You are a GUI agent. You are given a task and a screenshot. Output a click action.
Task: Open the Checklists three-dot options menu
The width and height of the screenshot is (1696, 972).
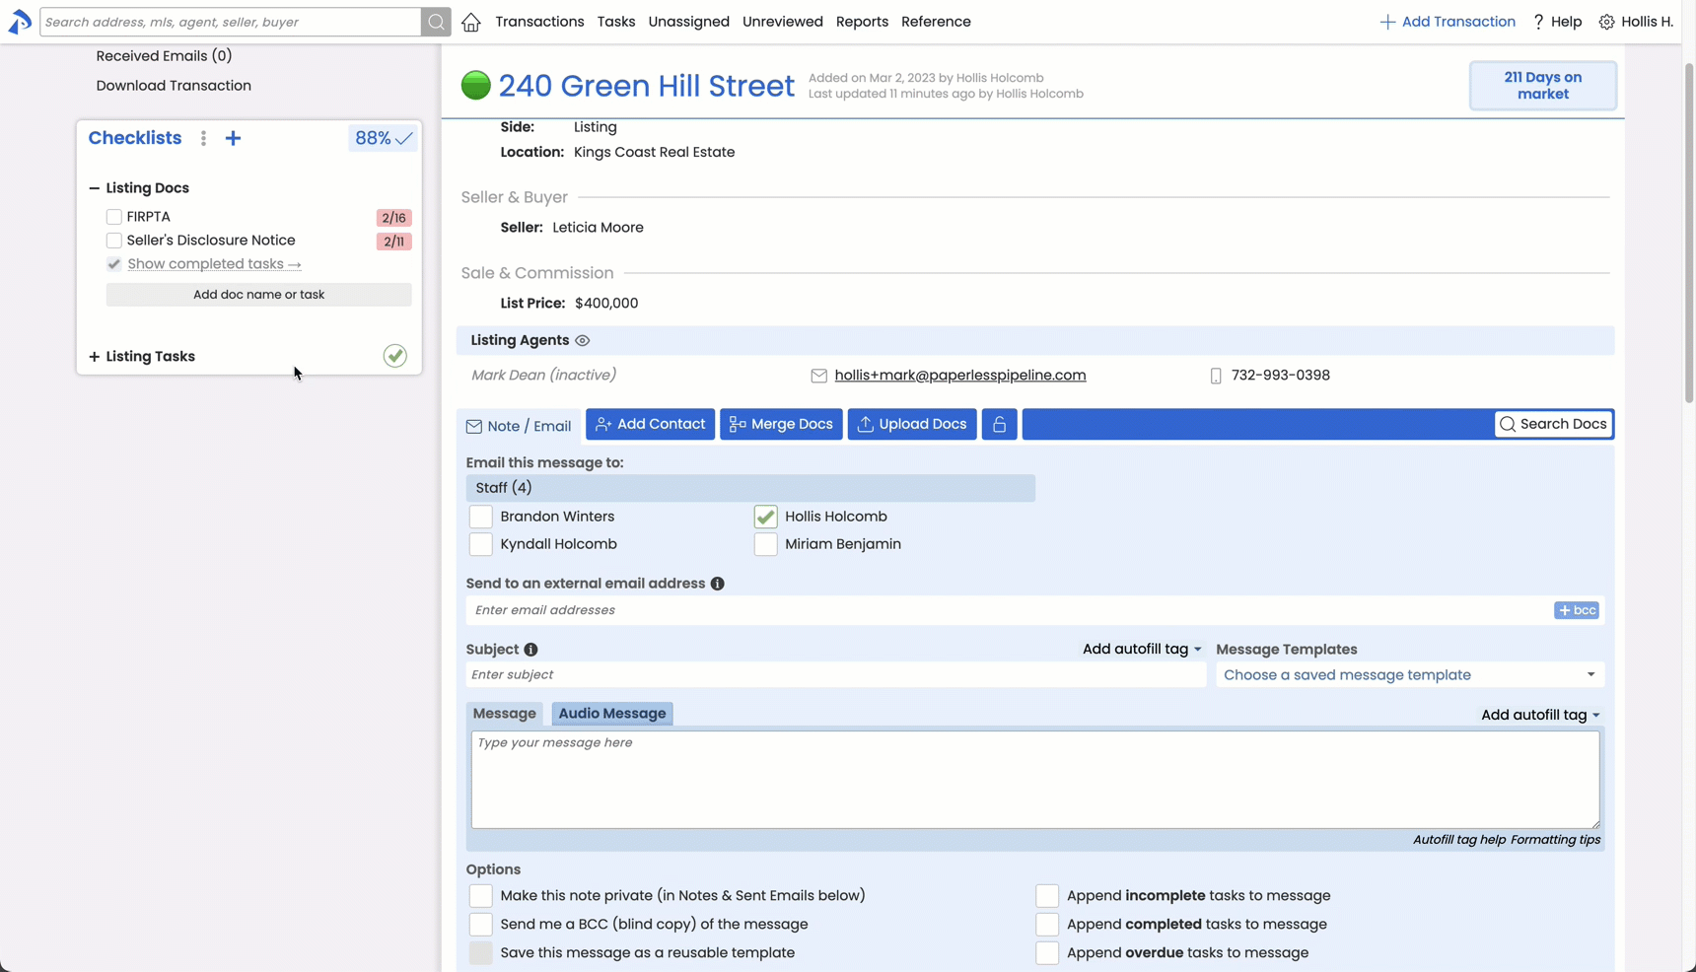[204, 138]
